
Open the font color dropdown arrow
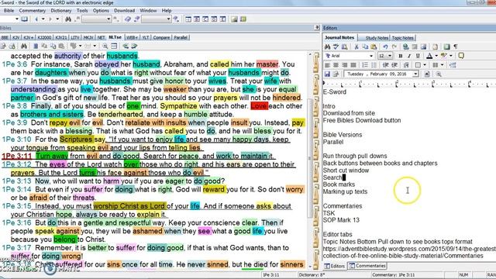pyautogui.click(x=436, y=56)
